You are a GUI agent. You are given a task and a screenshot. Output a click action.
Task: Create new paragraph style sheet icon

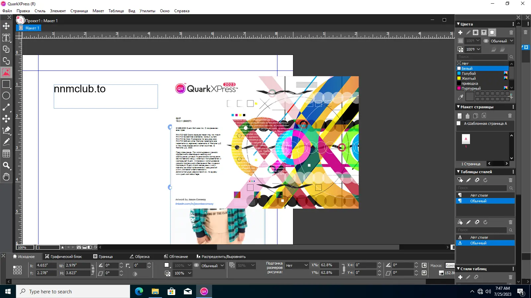pos(460,180)
